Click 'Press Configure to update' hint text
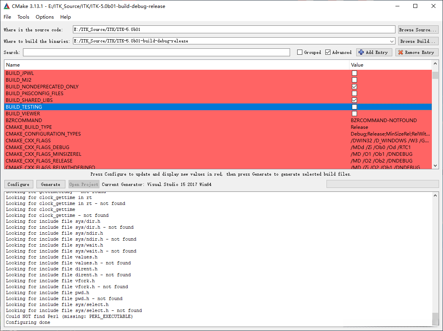The height and width of the screenshot is (331, 443). pyautogui.click(x=221, y=174)
